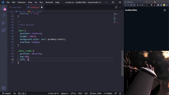Open the Run menu
169x95 pixels.
(x=41, y=2)
